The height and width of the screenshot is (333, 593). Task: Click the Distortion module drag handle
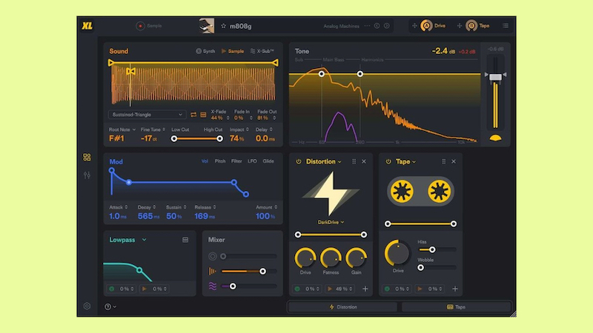tap(354, 161)
